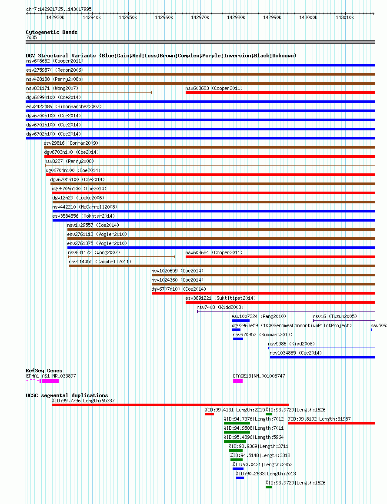Click the %ID:90.2633|Length:2013 label
This screenshot has height=504, width=387.
266,474
